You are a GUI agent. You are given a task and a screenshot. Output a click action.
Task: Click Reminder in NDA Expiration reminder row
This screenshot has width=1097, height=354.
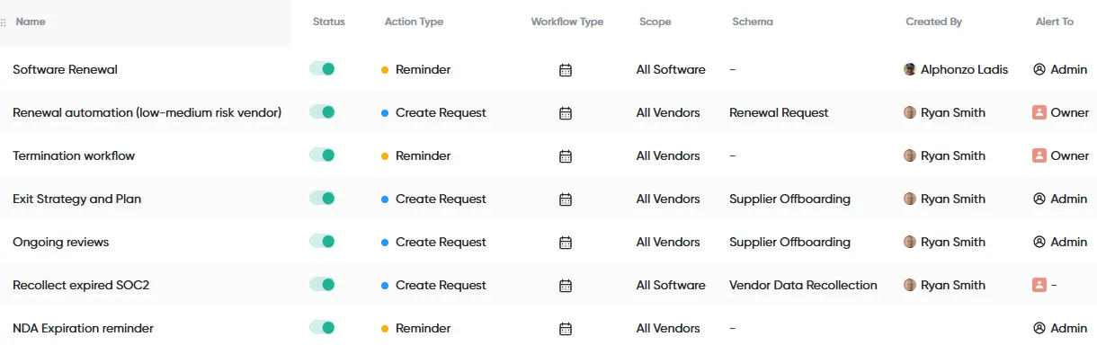click(x=423, y=328)
